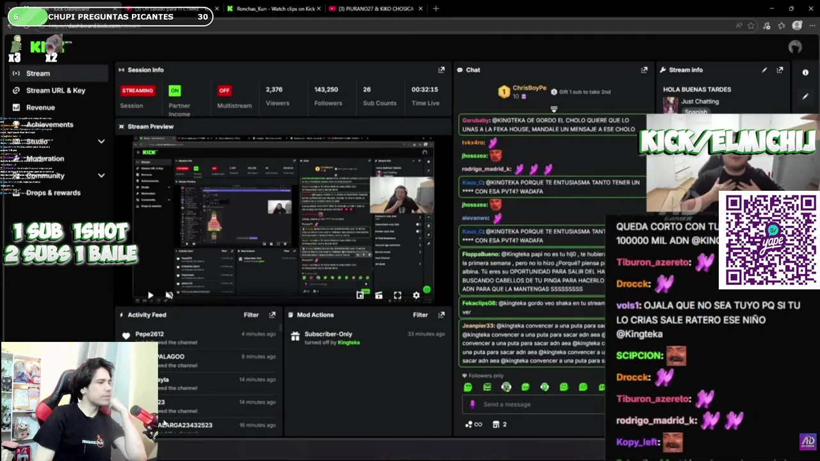The image size is (820, 461).
Task: Click the STREAMING session status badge
Action: (137, 90)
